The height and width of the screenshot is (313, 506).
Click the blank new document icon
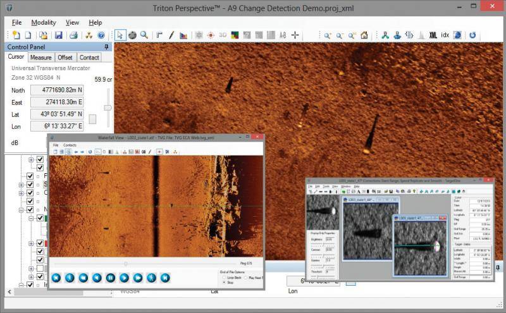(28, 35)
